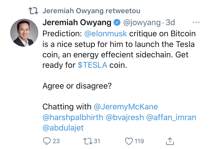Like the tweet with the heart icon
Image resolution: width=211 pixels, height=149 pixels.
[129, 141]
